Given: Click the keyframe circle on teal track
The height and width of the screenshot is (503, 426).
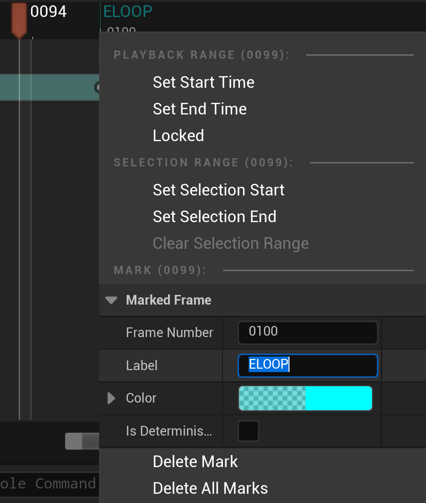Looking at the screenshot, I should tap(98, 87).
